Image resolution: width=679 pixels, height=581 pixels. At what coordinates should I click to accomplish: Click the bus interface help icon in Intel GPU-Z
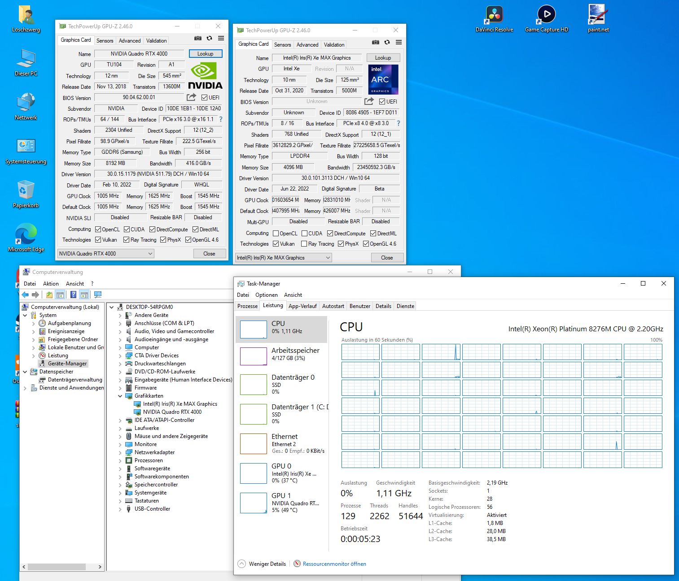pyautogui.click(x=399, y=123)
